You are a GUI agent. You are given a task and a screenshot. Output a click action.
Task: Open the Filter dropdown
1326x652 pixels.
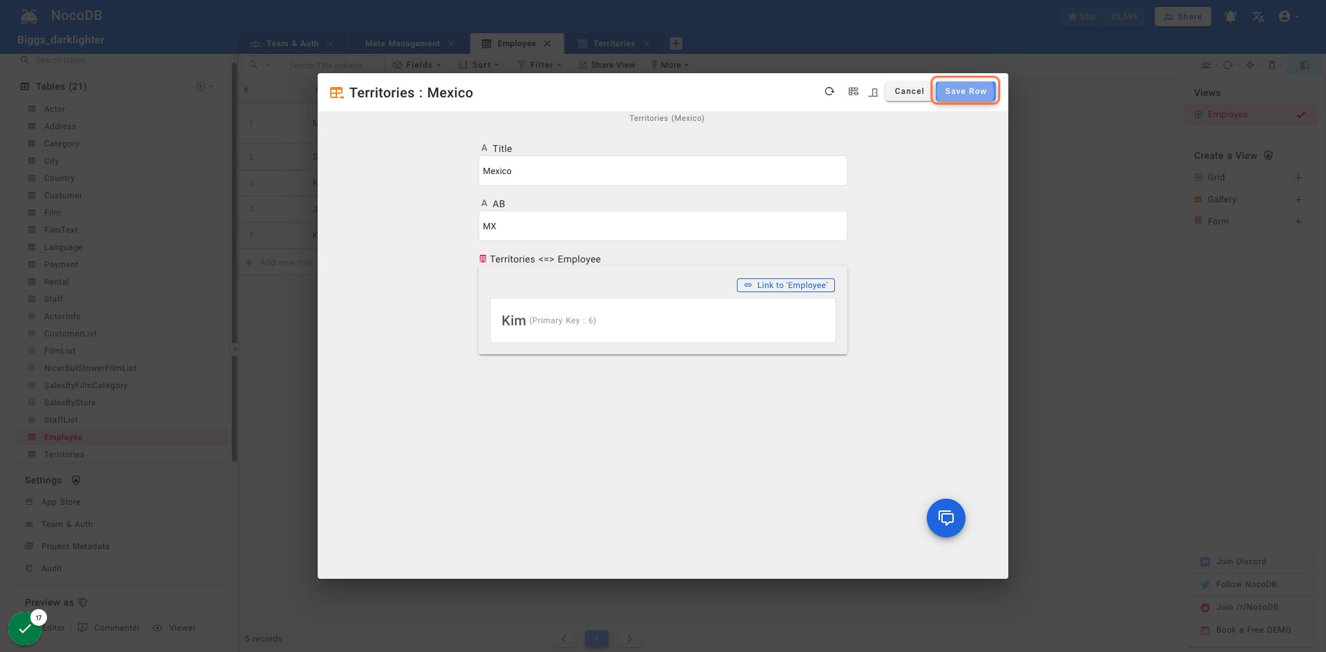pyautogui.click(x=539, y=65)
